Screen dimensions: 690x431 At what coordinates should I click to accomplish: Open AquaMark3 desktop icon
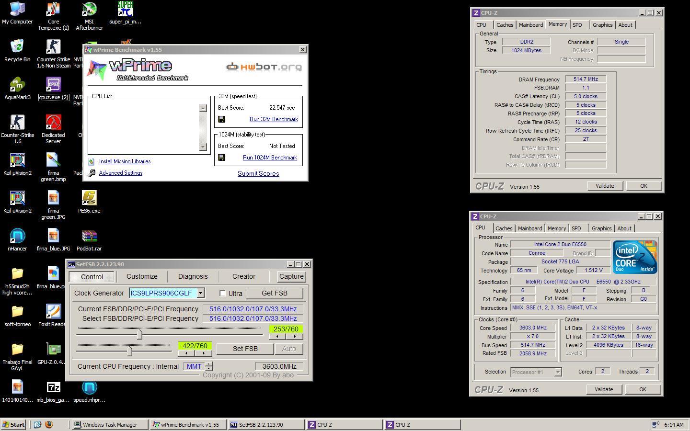(17, 89)
